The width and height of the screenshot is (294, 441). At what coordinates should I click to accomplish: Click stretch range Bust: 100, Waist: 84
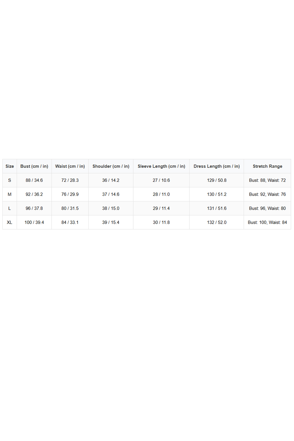(267, 222)
